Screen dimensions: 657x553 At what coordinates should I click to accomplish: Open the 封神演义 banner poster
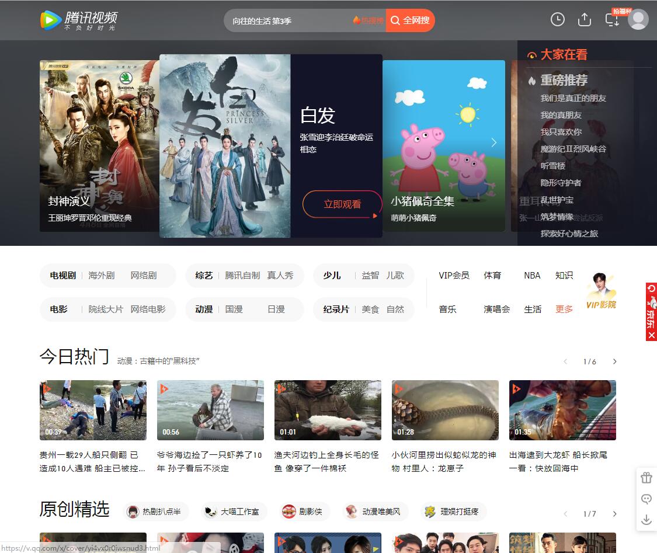tap(99, 146)
